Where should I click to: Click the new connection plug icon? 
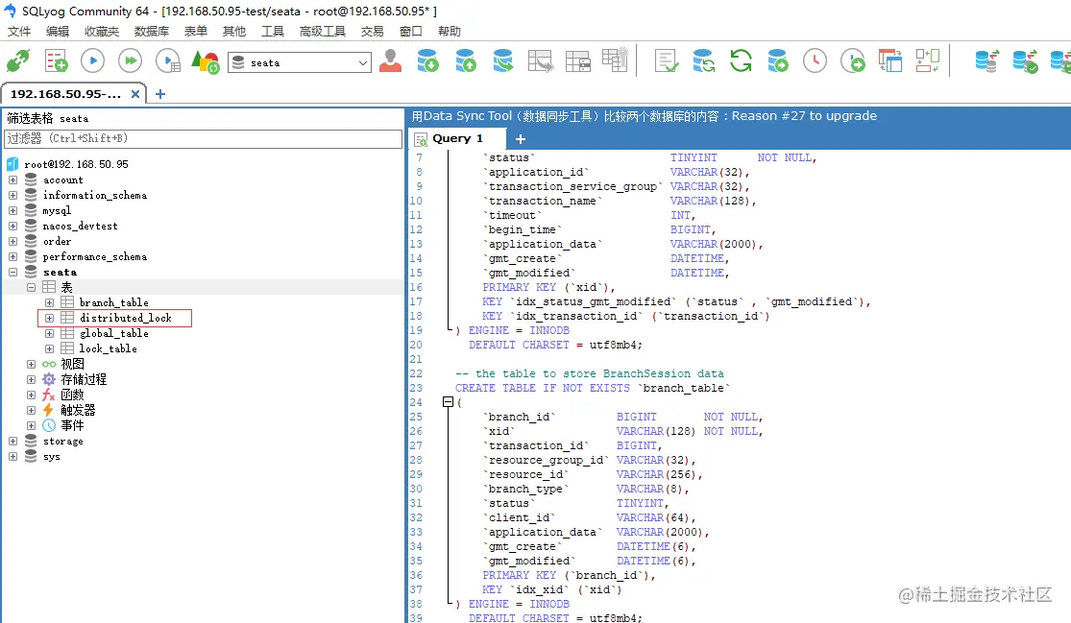[18, 61]
